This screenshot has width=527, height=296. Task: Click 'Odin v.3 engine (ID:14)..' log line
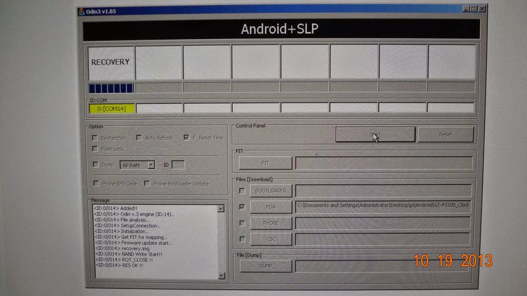[134, 214]
